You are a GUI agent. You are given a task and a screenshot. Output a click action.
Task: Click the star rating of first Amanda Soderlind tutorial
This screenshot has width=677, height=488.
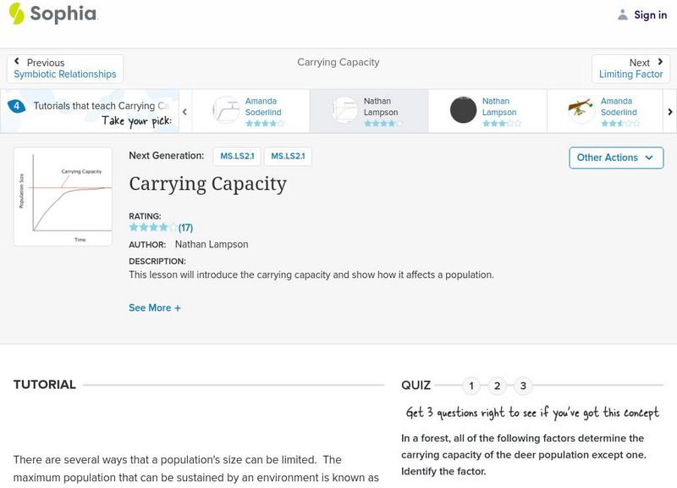coord(265,124)
